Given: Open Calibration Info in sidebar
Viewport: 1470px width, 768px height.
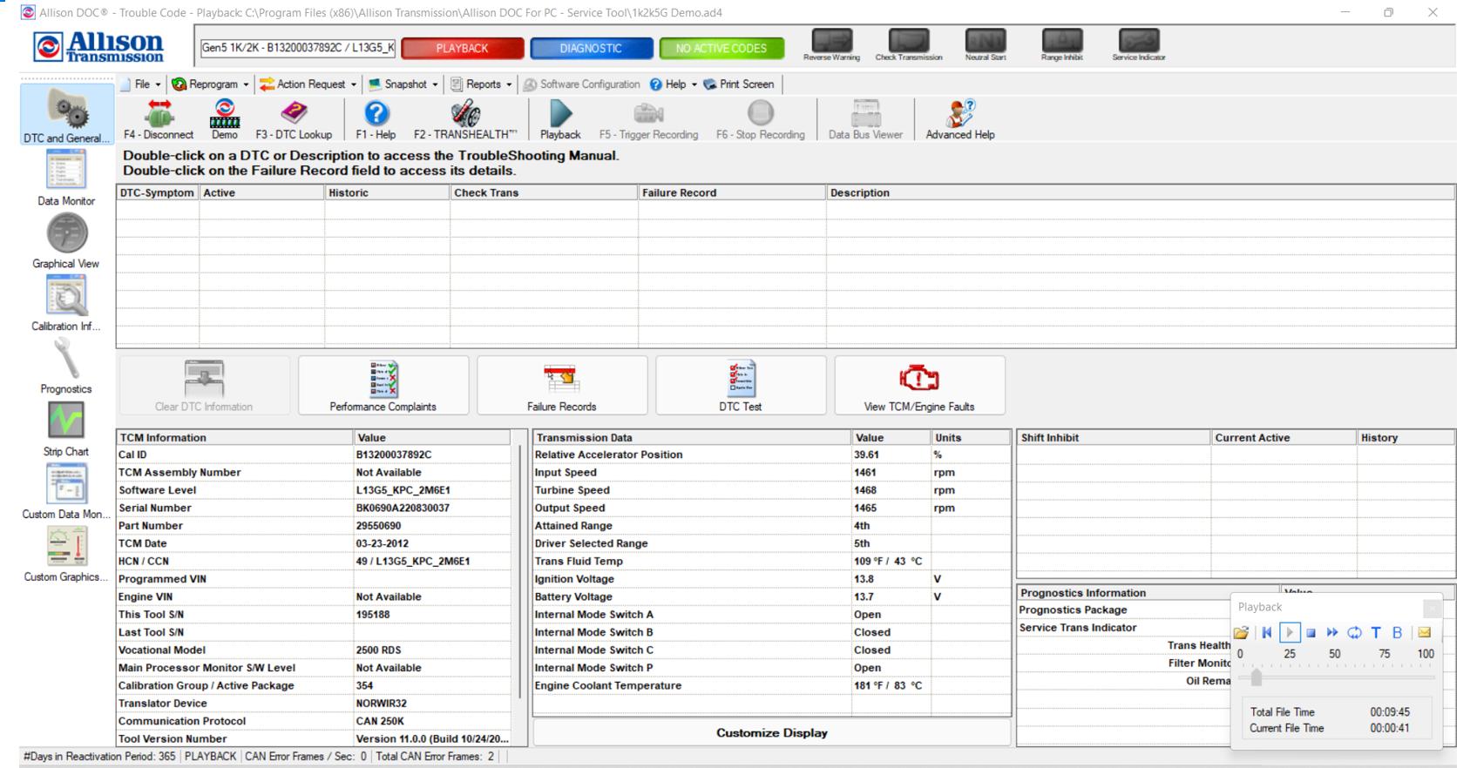Looking at the screenshot, I should point(66,302).
